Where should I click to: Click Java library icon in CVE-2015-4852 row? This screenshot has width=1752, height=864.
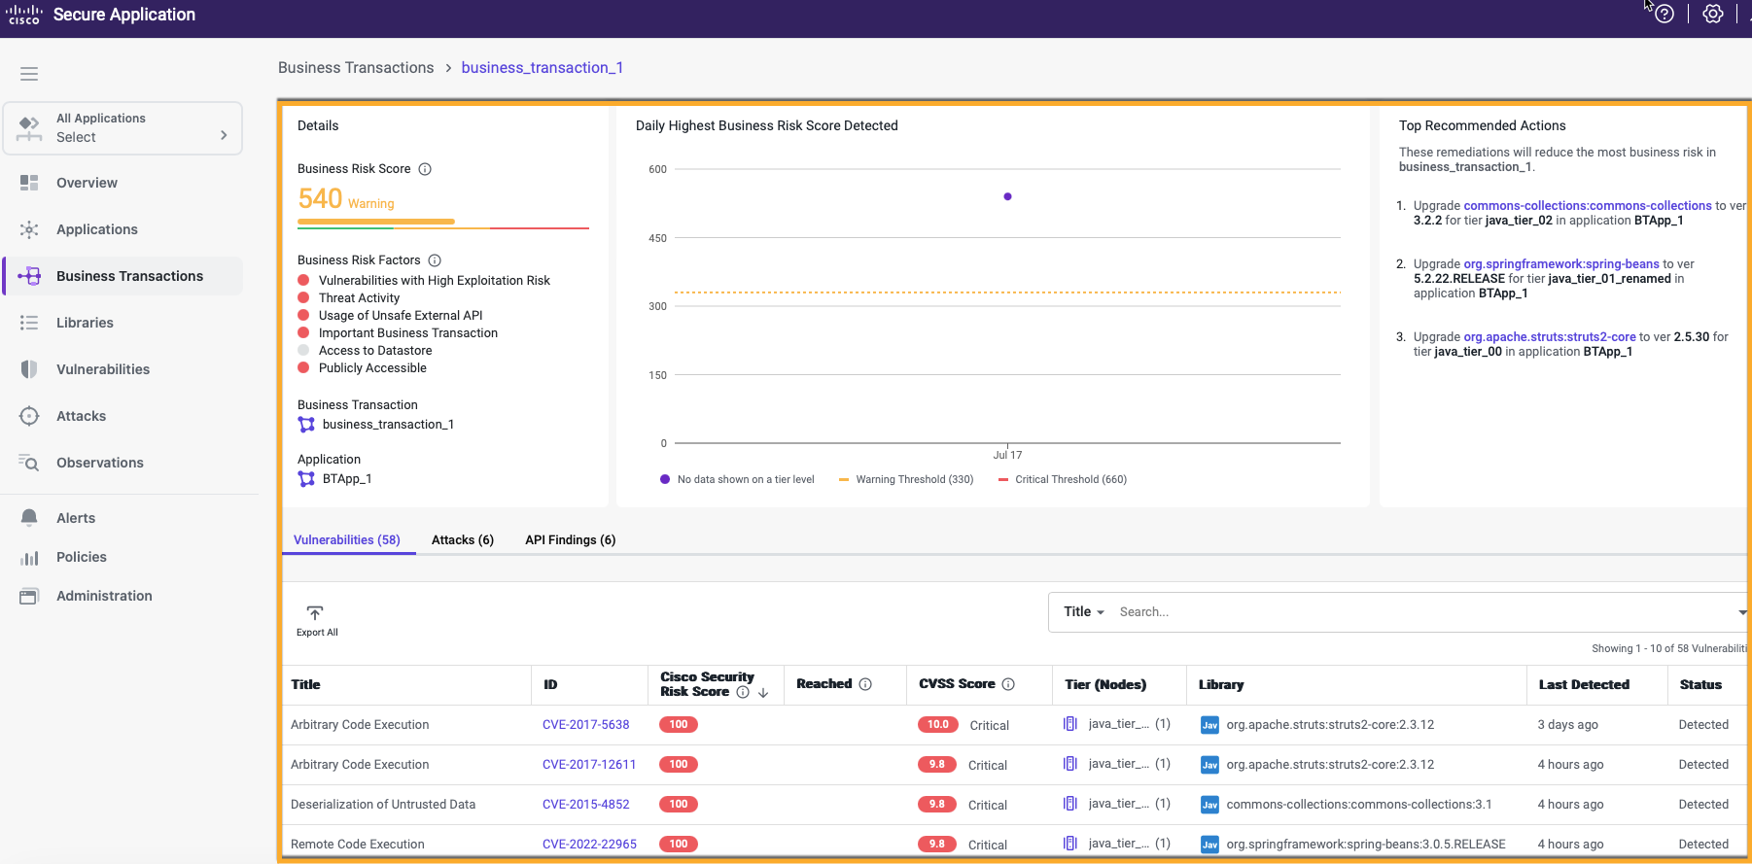(x=1209, y=805)
